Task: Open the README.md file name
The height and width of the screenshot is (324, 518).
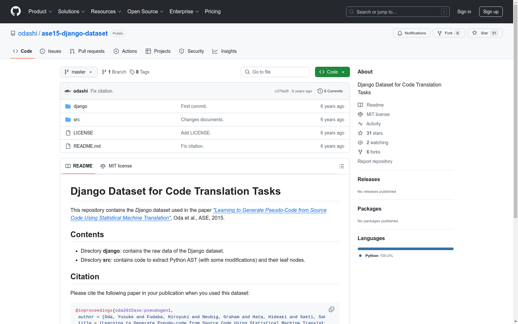Action: (x=87, y=146)
